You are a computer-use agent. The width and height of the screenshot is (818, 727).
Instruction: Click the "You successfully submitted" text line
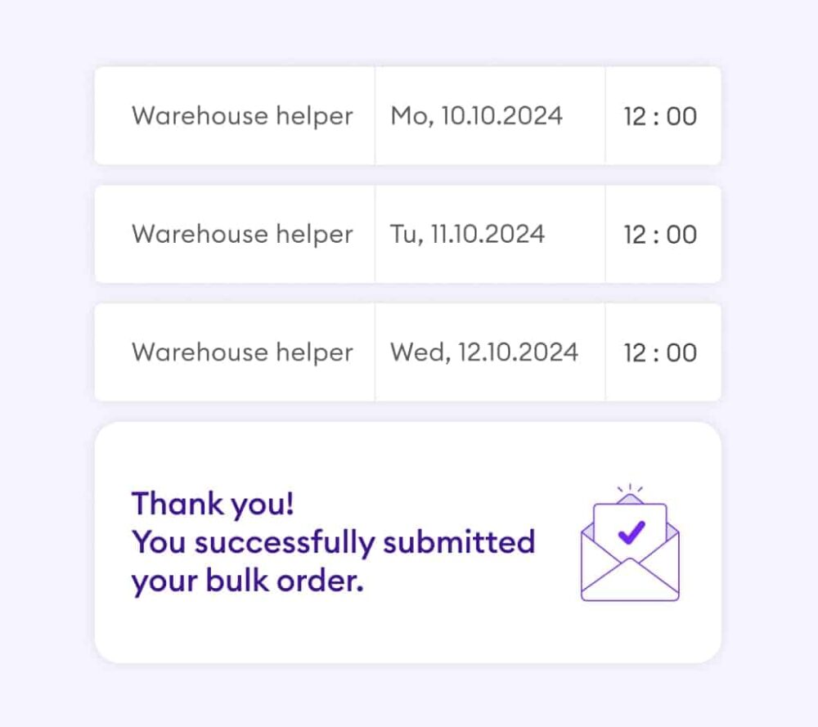333,541
